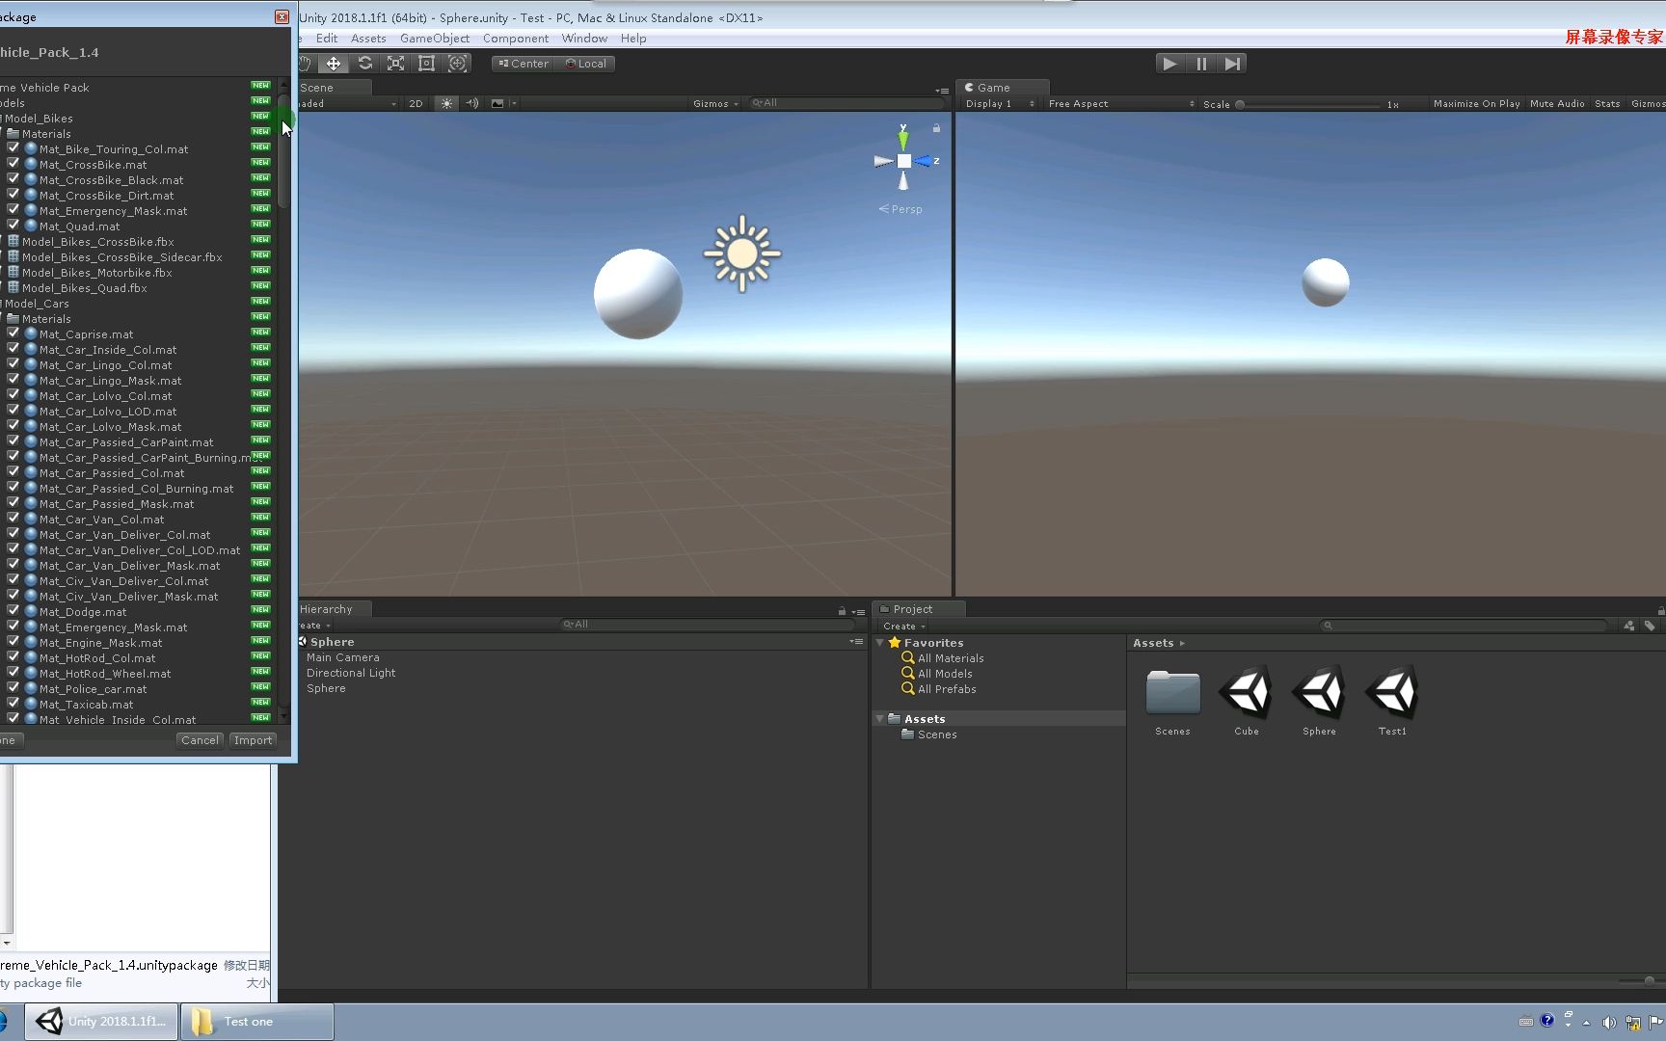This screenshot has height=1041, width=1666.
Task: Uncheck Mat_Quad.mat checkbox
Action: click(13, 226)
